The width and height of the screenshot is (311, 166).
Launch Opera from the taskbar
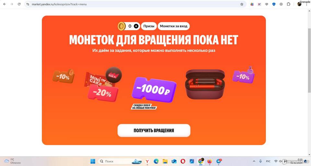[x=183, y=161]
